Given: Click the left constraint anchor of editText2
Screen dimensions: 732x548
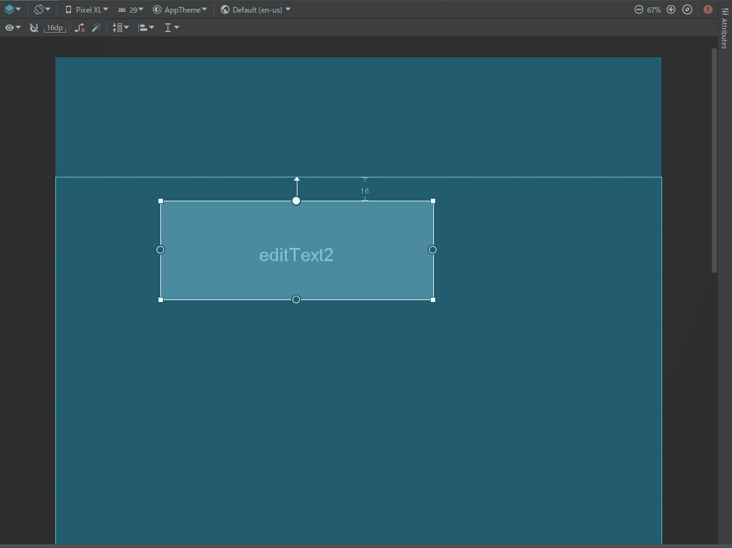Looking at the screenshot, I should coord(160,250).
